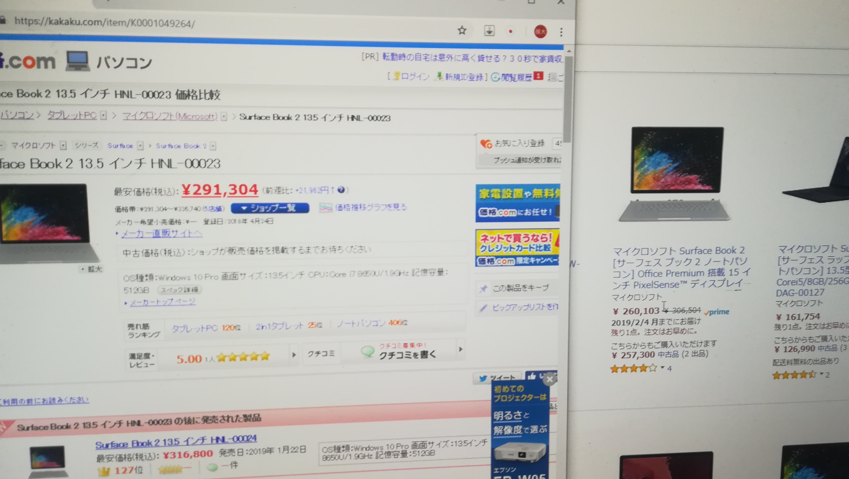This screenshot has height=479, width=849.
Task: Click the red dot extension icon
Action: (x=511, y=31)
